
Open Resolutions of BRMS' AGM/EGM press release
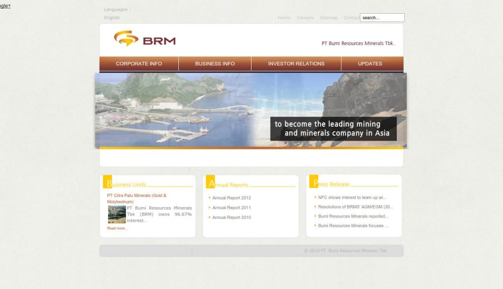(x=356, y=207)
